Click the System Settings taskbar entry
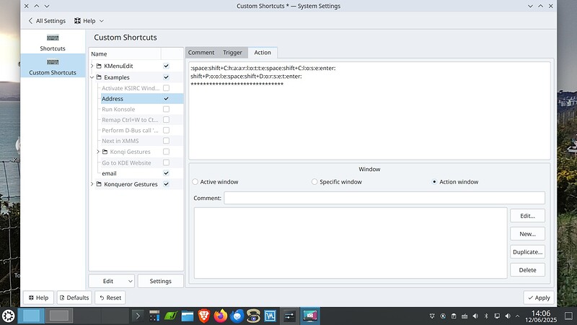The width and height of the screenshot is (577, 325). (x=290, y=316)
